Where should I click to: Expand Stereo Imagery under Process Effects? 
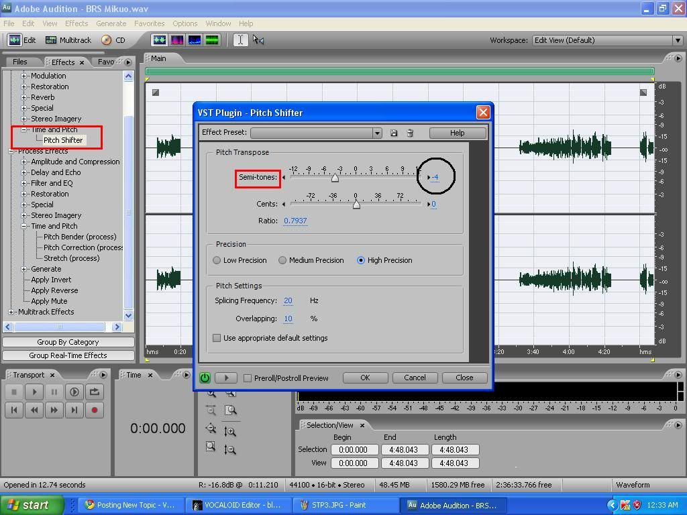(24, 215)
